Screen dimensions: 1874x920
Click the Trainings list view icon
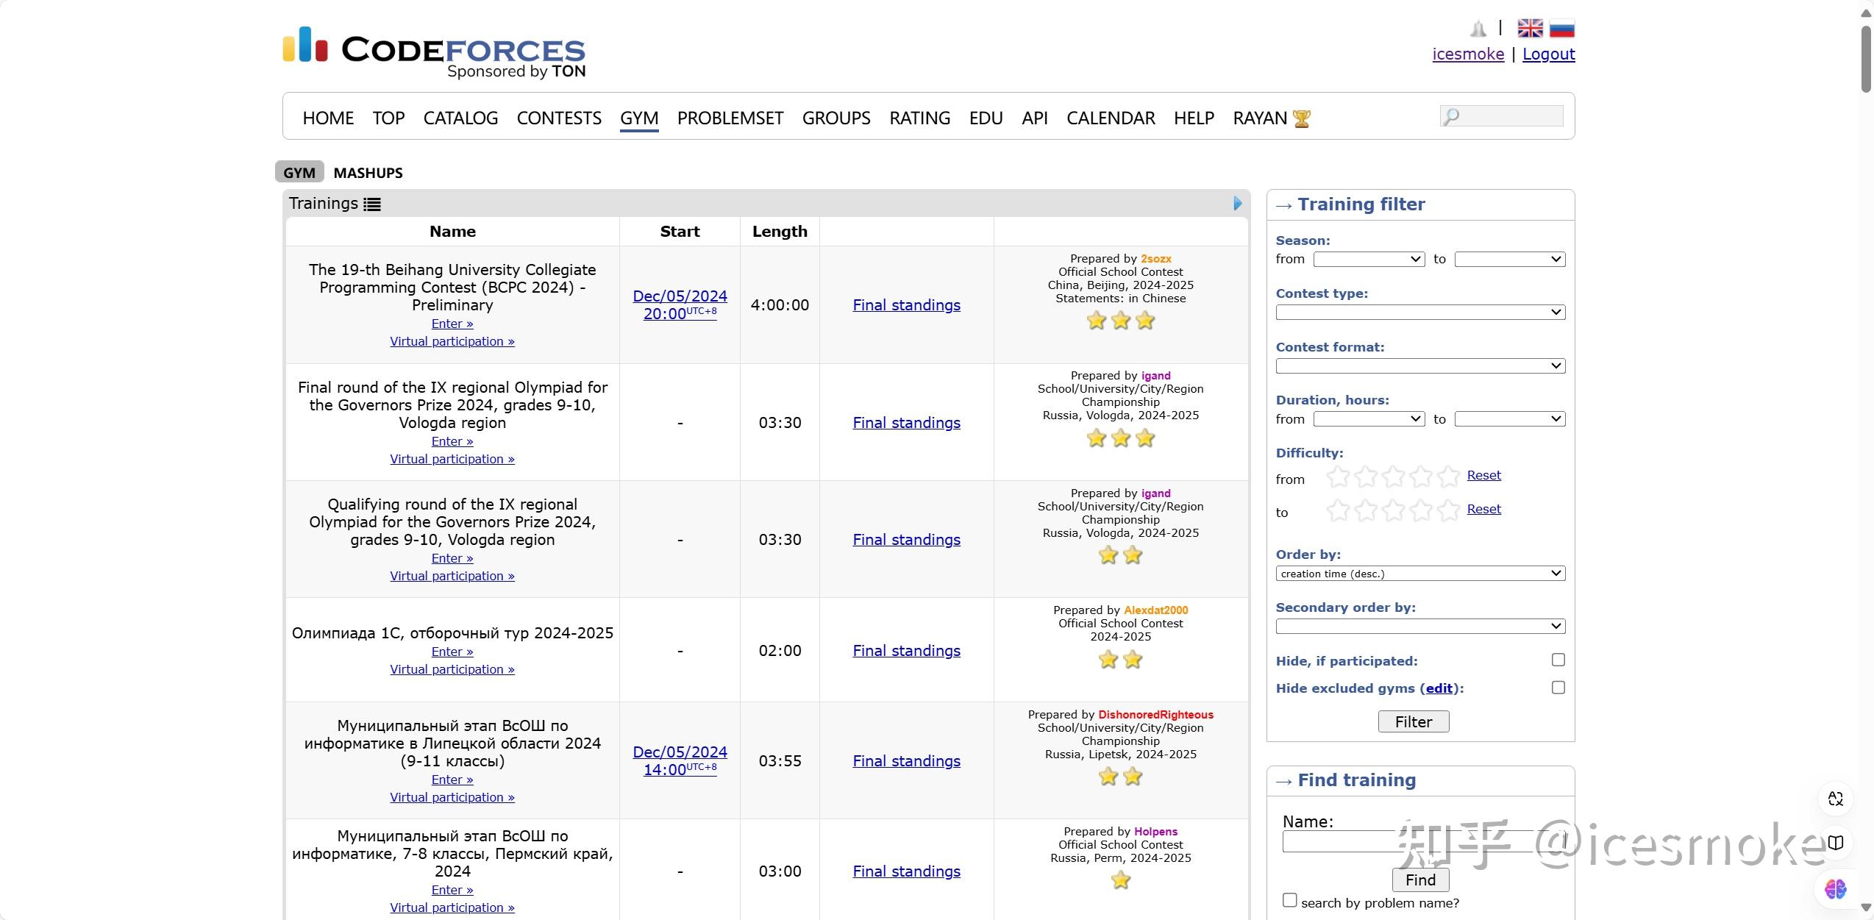click(372, 204)
